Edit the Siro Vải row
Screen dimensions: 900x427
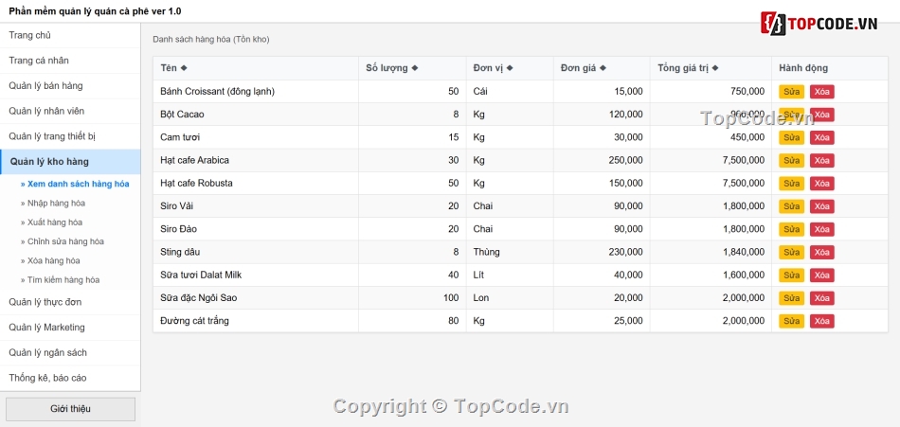(791, 206)
